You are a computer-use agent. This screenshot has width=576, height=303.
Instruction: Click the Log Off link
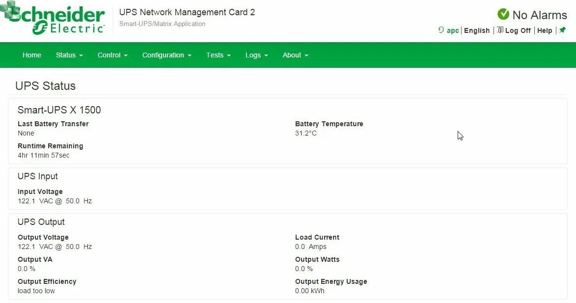(518, 30)
